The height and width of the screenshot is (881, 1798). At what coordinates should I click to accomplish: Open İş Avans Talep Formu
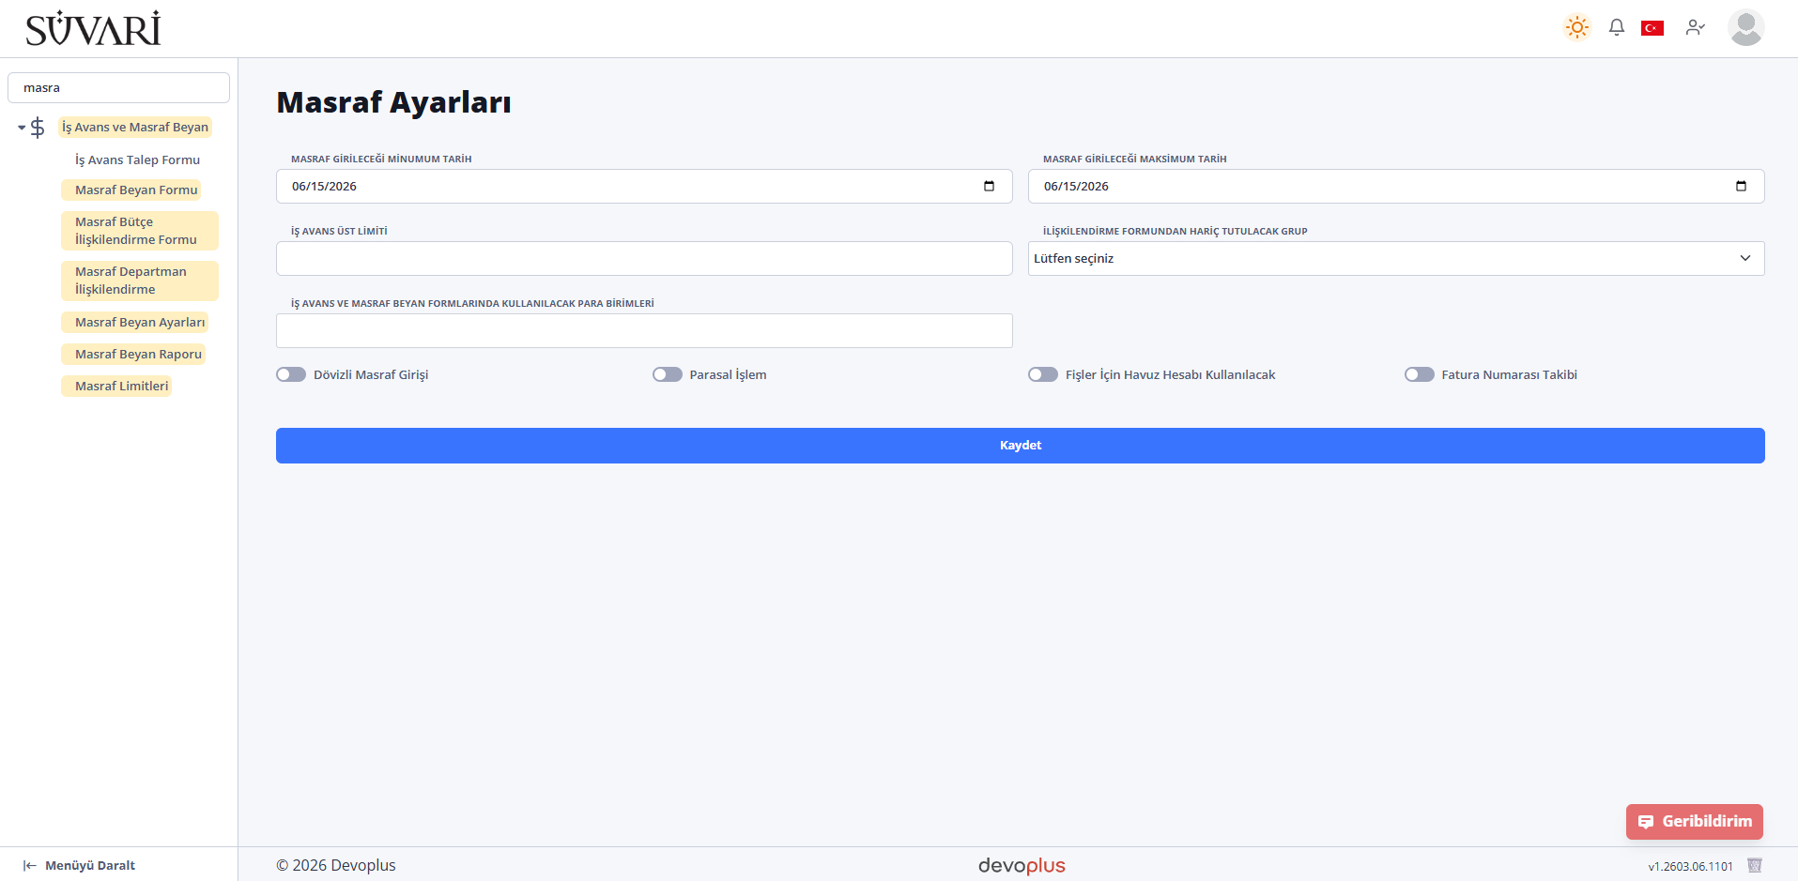coord(137,159)
